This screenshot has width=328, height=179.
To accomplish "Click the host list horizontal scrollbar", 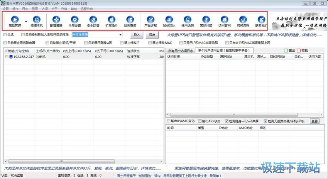I will (x=61, y=161).
